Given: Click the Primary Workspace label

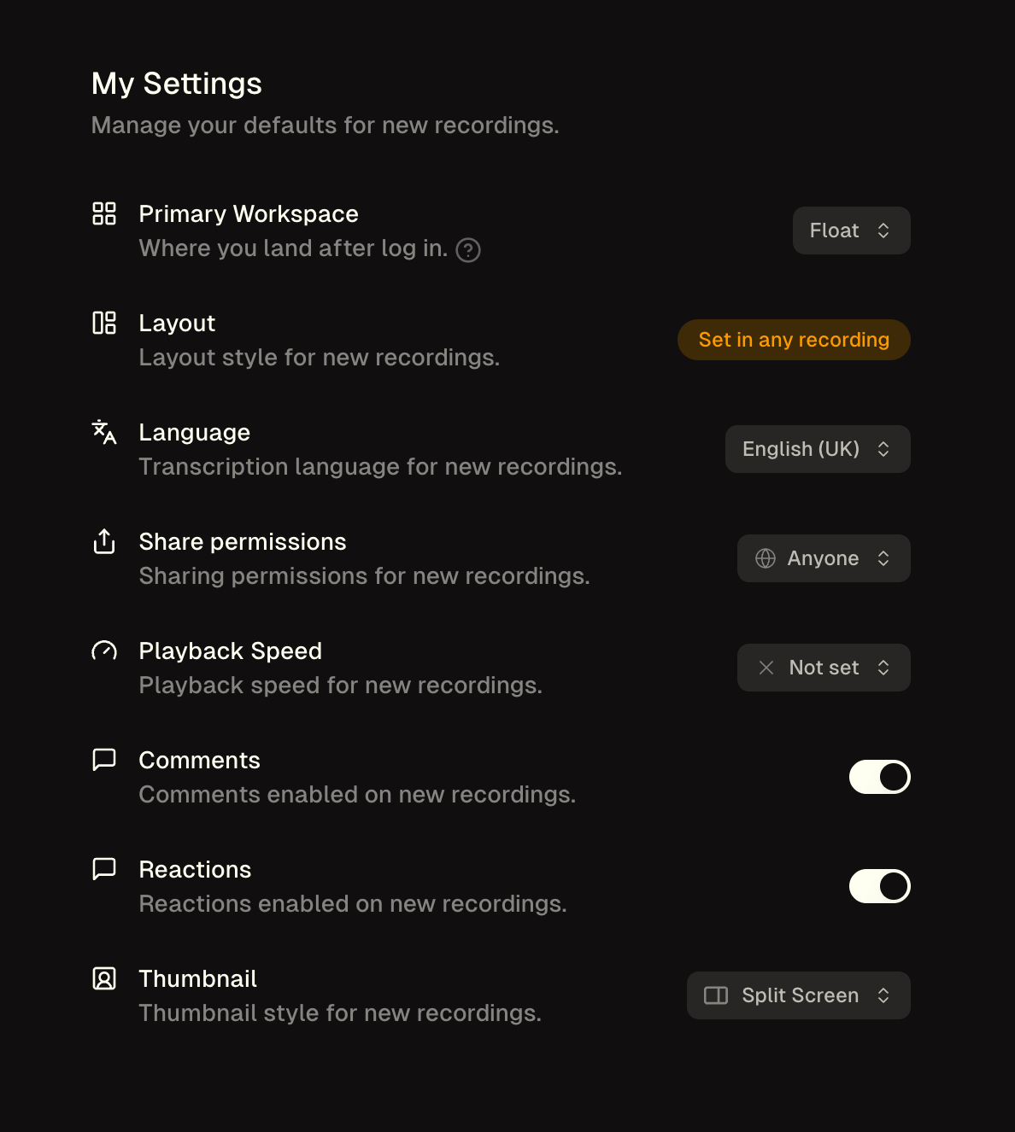Looking at the screenshot, I should coord(249,213).
